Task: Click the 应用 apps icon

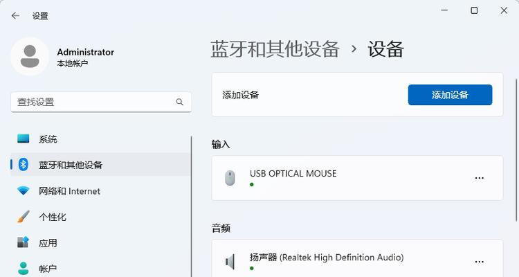Action: (23, 242)
